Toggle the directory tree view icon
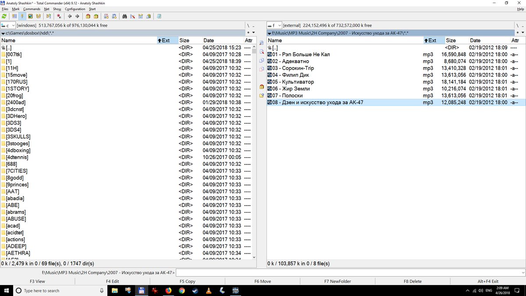Viewport: 526px width, 296px height. (x=38, y=16)
